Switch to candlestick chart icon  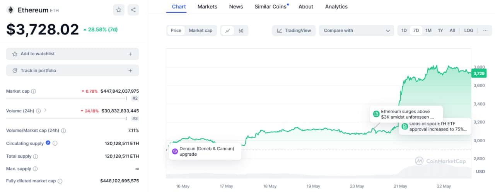241,31
